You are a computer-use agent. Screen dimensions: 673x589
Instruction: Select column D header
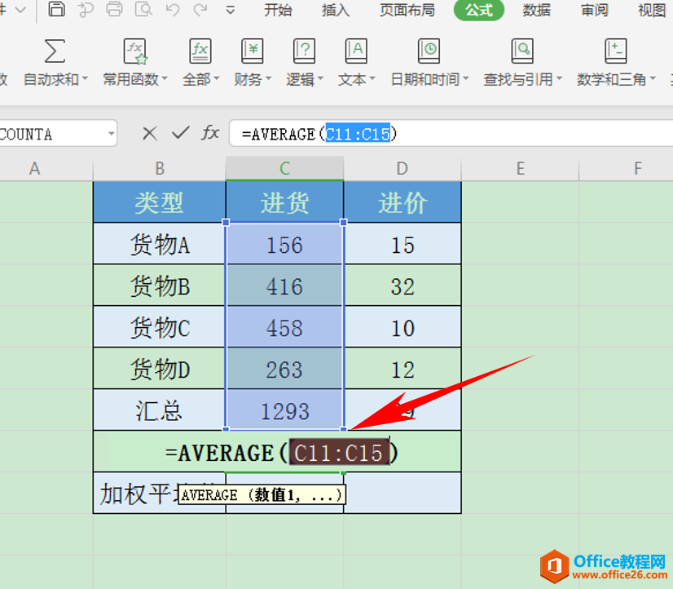[402, 168]
